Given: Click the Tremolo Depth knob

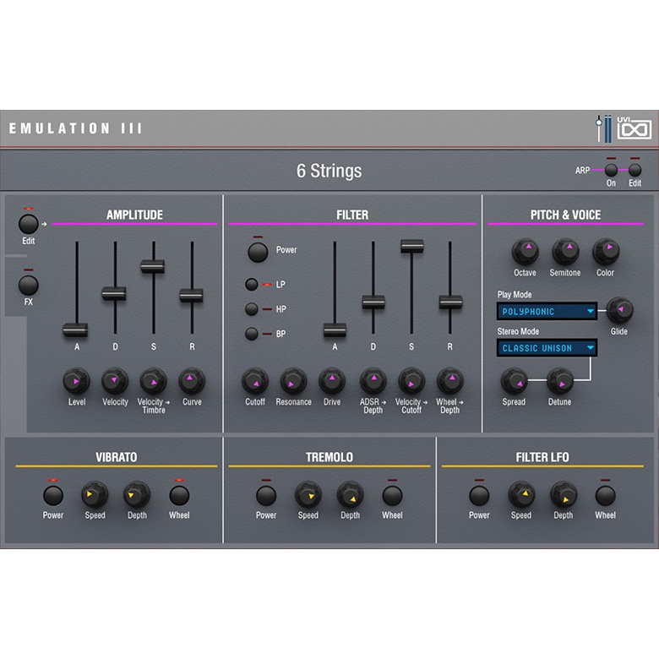Looking at the screenshot, I should pos(350,494).
